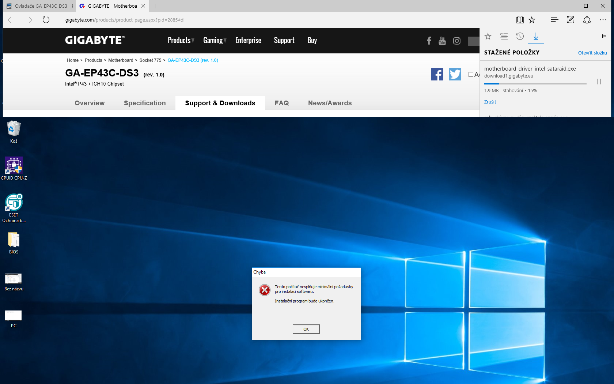
Task: Pause the motherboard_driver_intel_sataraid.exe download
Action: (599, 82)
